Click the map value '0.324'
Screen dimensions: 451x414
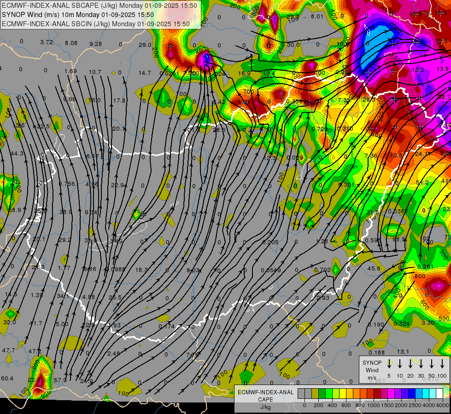click(402, 324)
